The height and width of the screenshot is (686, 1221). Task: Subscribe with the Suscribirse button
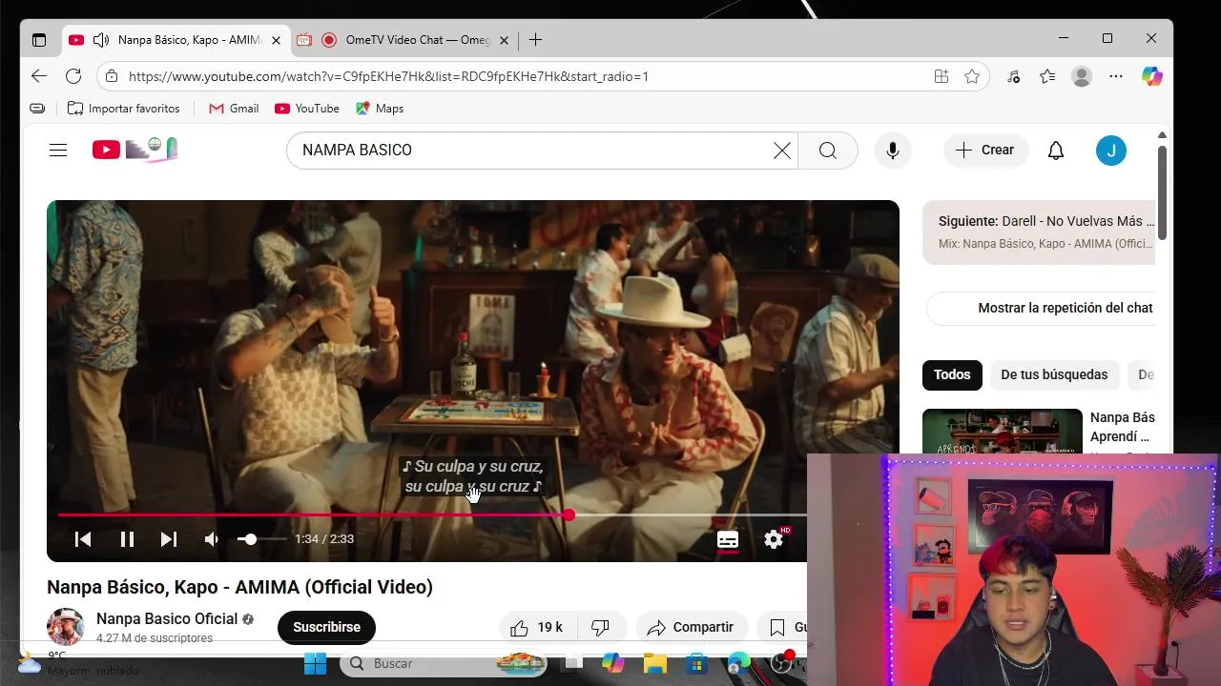[326, 627]
